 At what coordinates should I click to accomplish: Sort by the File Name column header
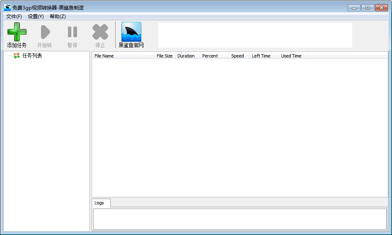pos(123,56)
